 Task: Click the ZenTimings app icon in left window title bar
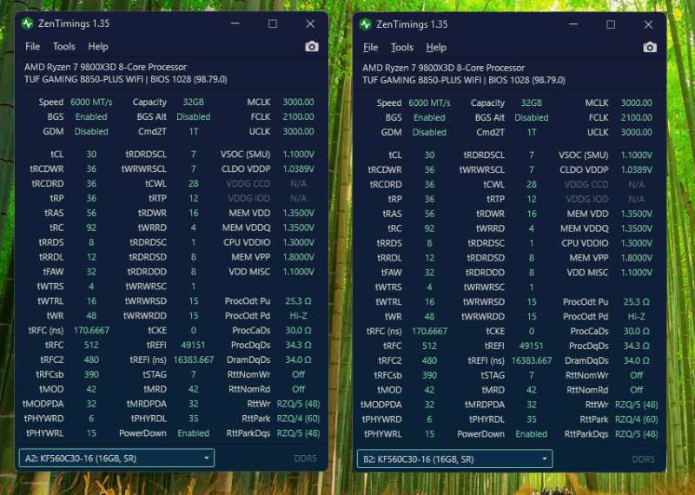[28, 23]
